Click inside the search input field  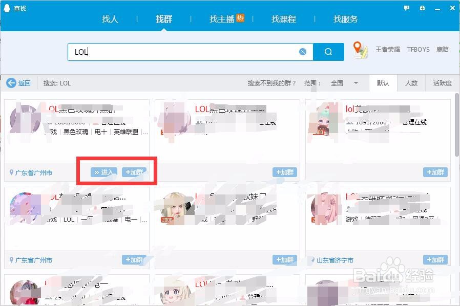coord(190,51)
